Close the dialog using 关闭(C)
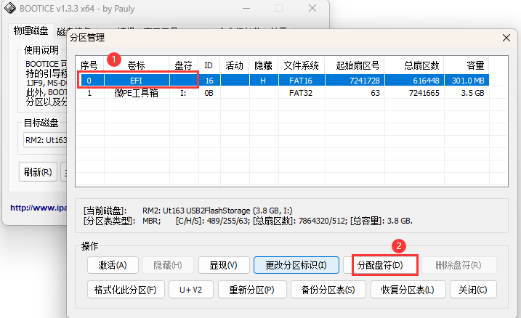The image size is (521, 318). click(472, 290)
